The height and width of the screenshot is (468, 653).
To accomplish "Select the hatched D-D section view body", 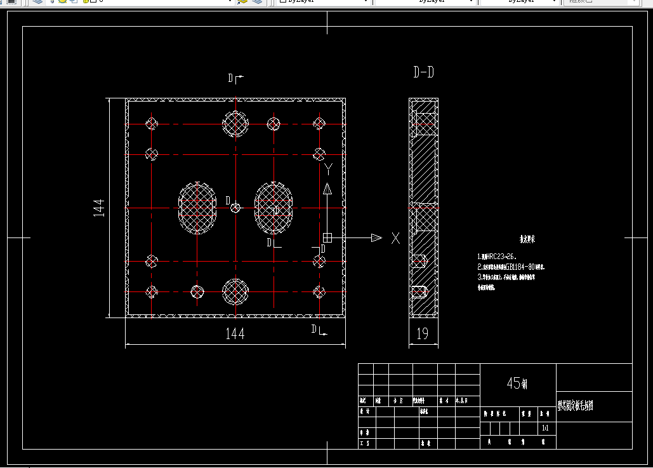I will (x=423, y=208).
